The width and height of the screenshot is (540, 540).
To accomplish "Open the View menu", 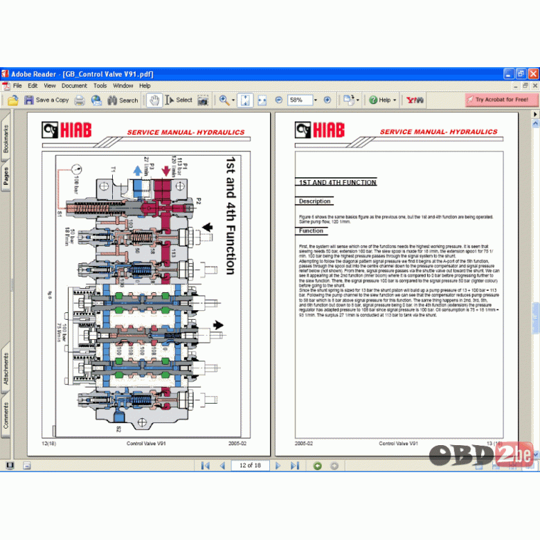I will coord(50,85).
